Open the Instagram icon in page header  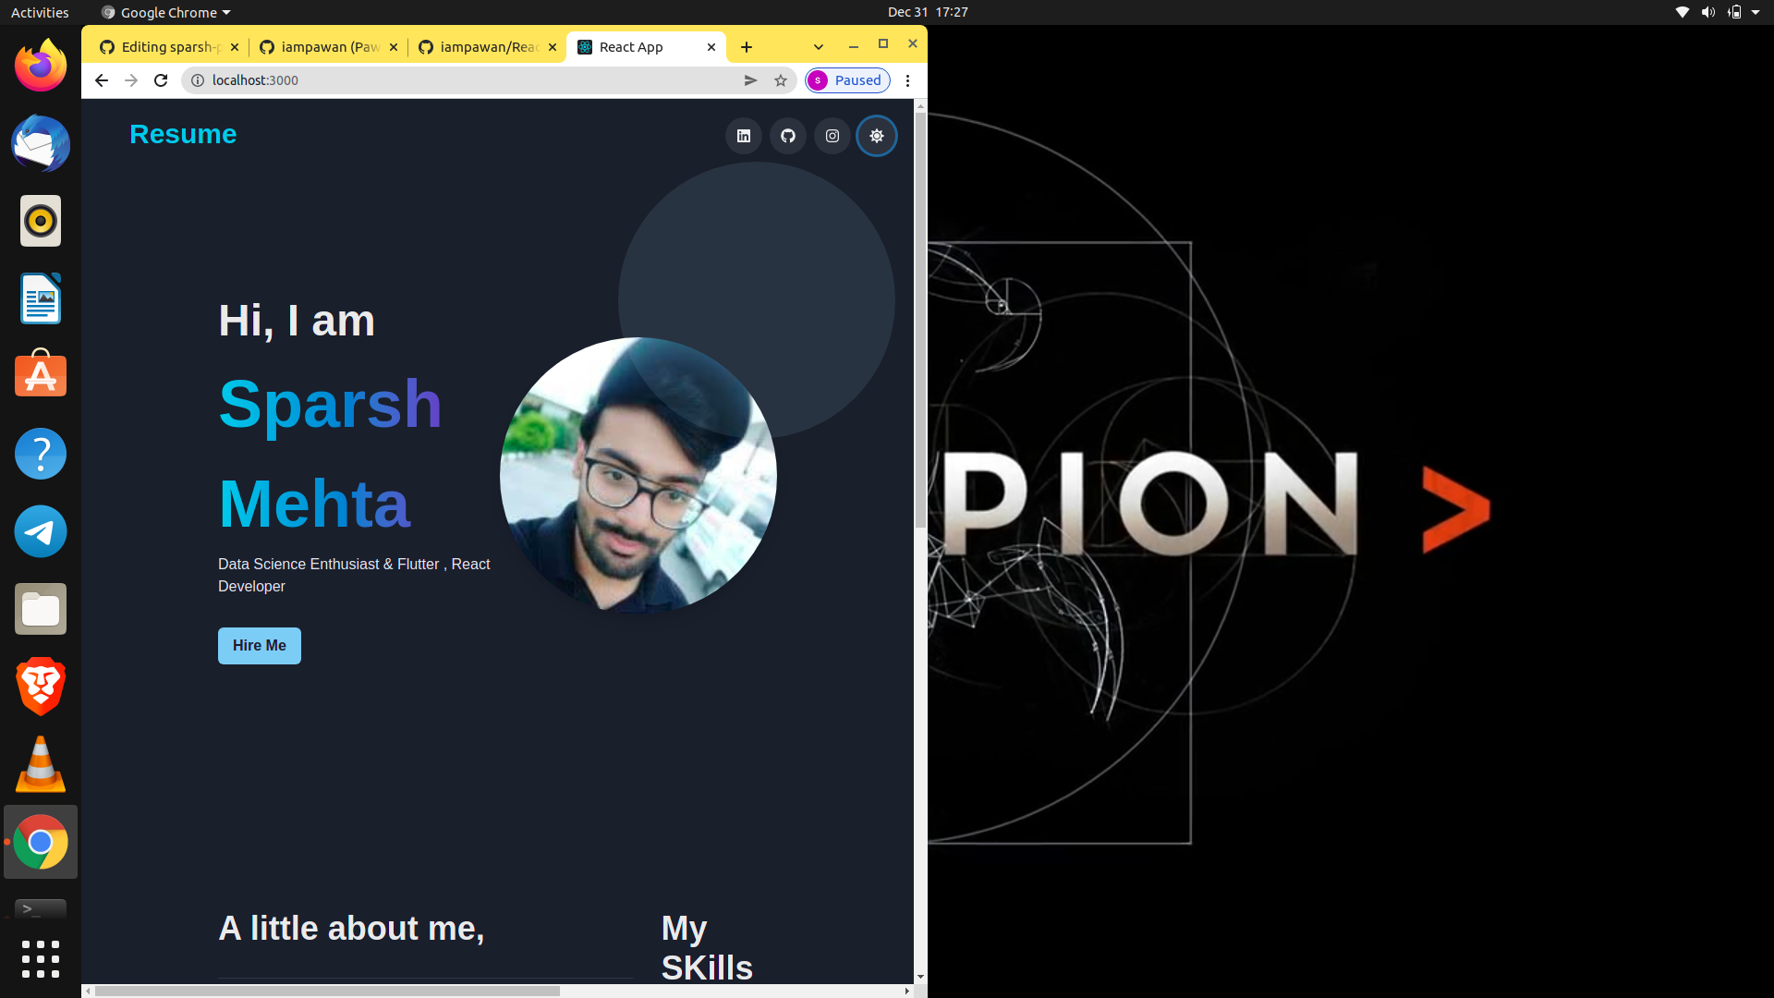click(832, 135)
